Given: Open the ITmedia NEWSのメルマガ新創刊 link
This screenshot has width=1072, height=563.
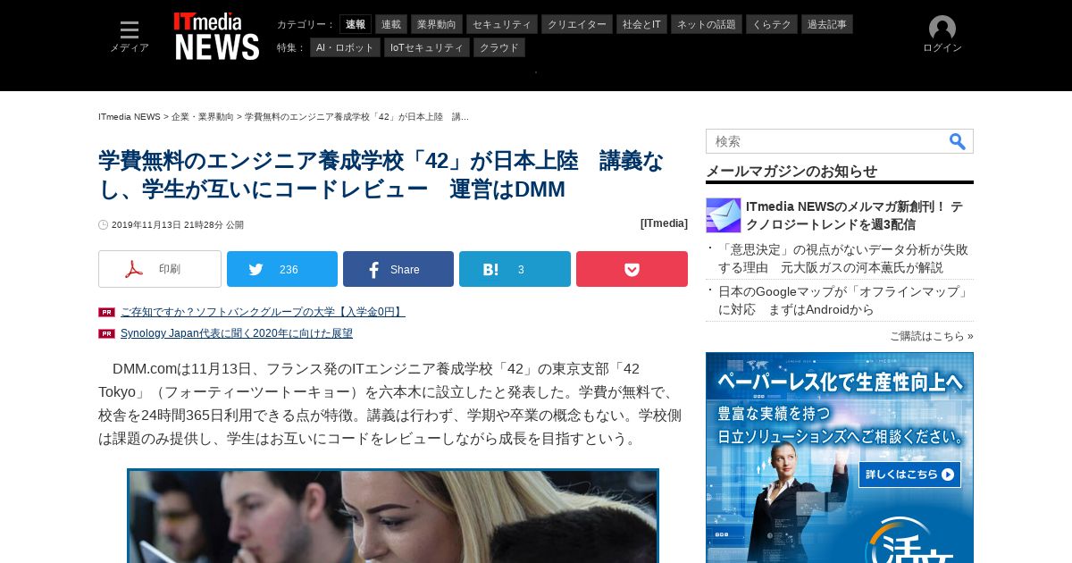Looking at the screenshot, I should tap(855, 215).
